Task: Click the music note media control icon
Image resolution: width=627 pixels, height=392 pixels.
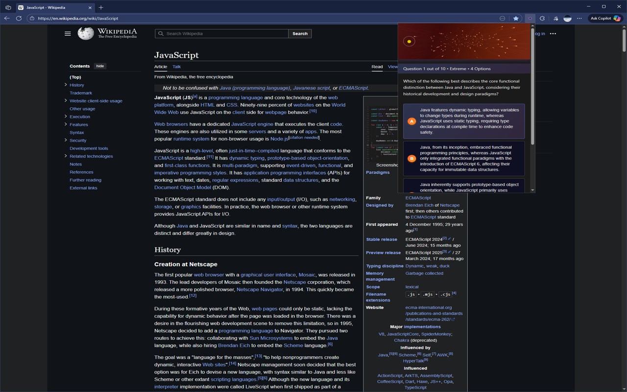Action: 555,18
